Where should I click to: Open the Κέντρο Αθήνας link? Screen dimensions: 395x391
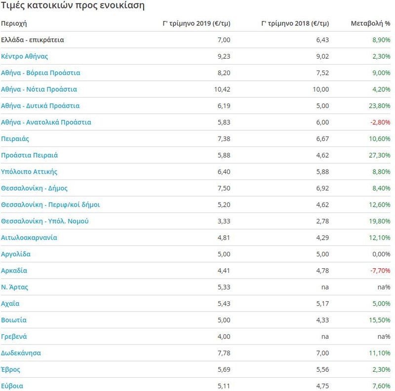point(24,56)
